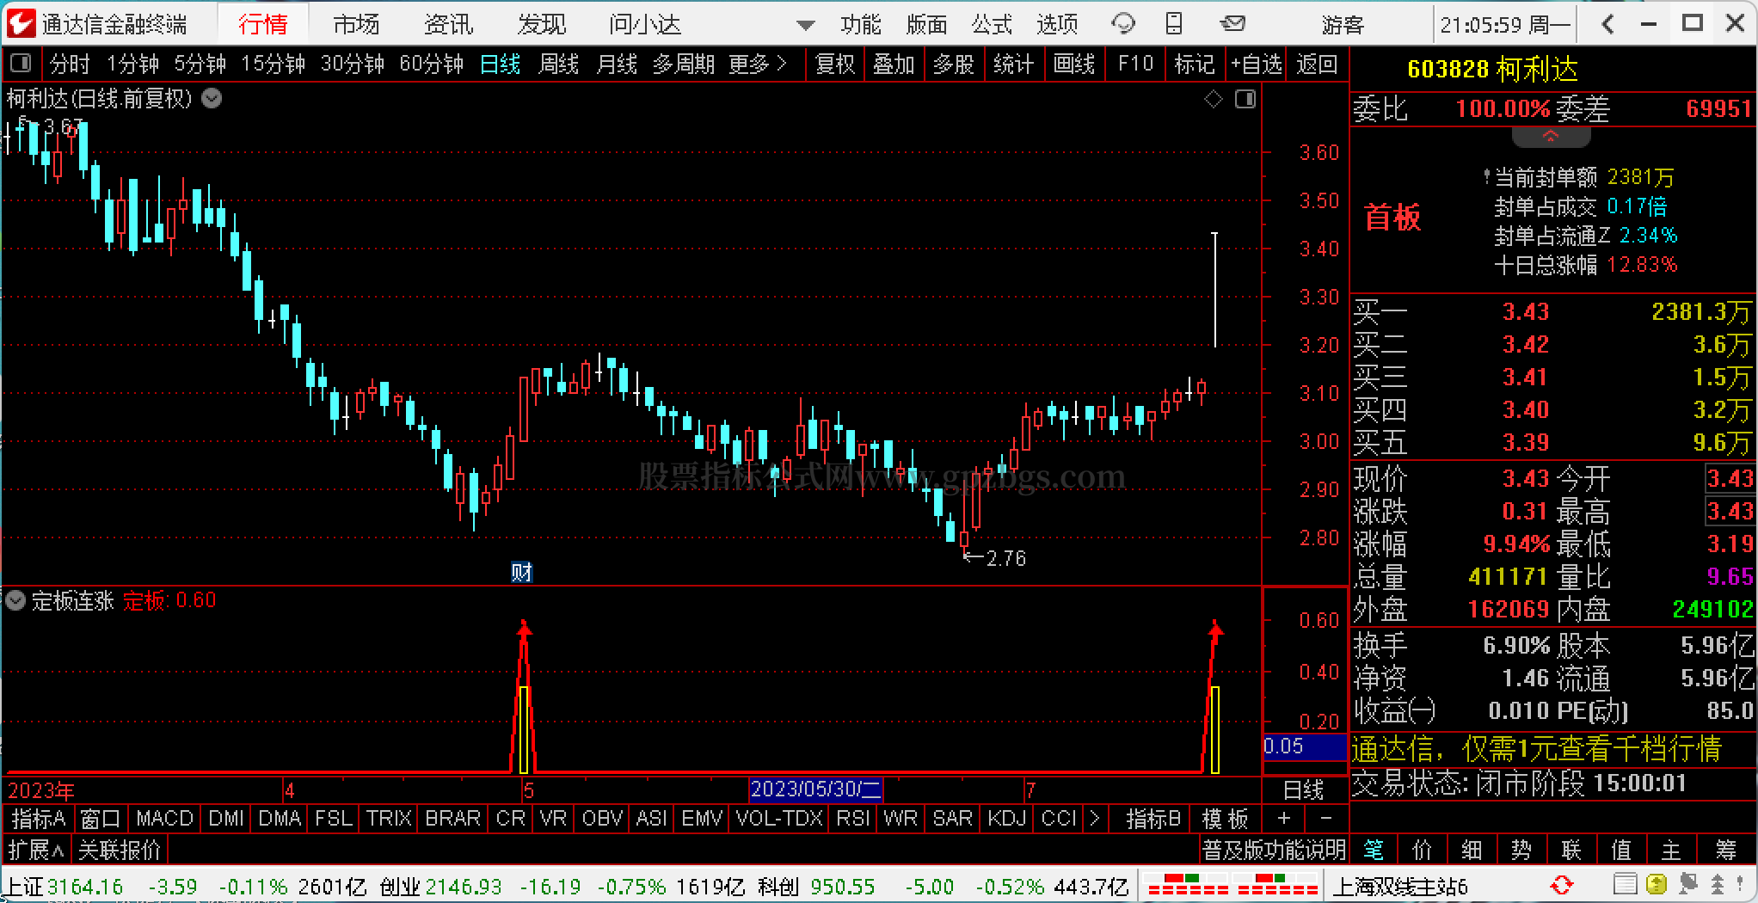The image size is (1758, 903).
Task: Switch to 60分钟 period
Action: tap(432, 64)
